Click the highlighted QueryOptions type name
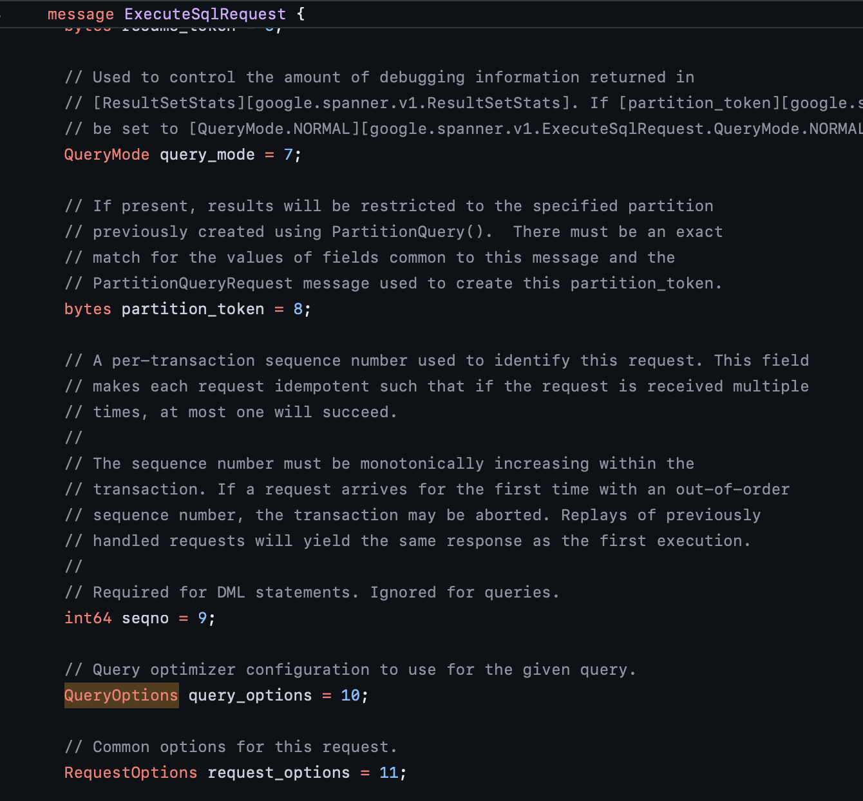 pos(121,695)
